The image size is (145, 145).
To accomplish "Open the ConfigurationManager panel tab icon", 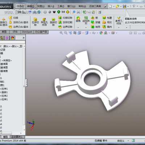I will [2, 38].
